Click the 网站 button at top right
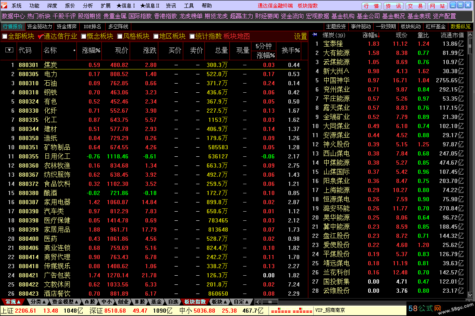 point(438,6)
